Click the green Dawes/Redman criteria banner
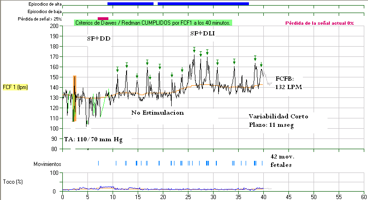Viewport: 368px width, 200px height. pos(153,22)
